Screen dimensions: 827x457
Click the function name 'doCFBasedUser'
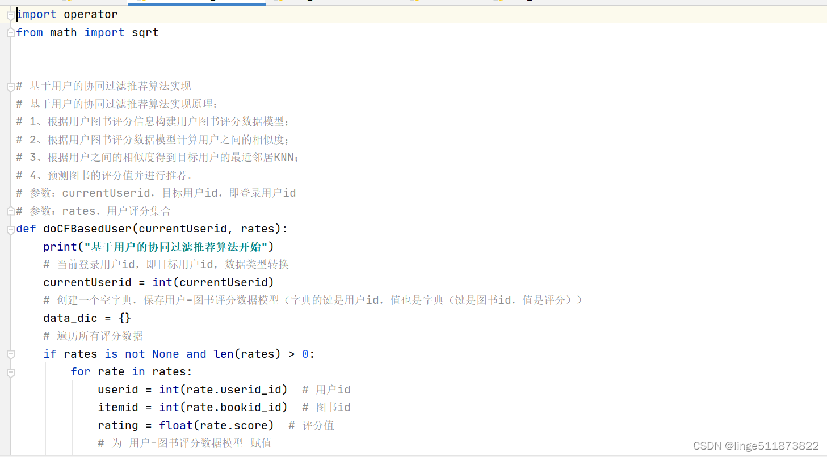click(87, 229)
